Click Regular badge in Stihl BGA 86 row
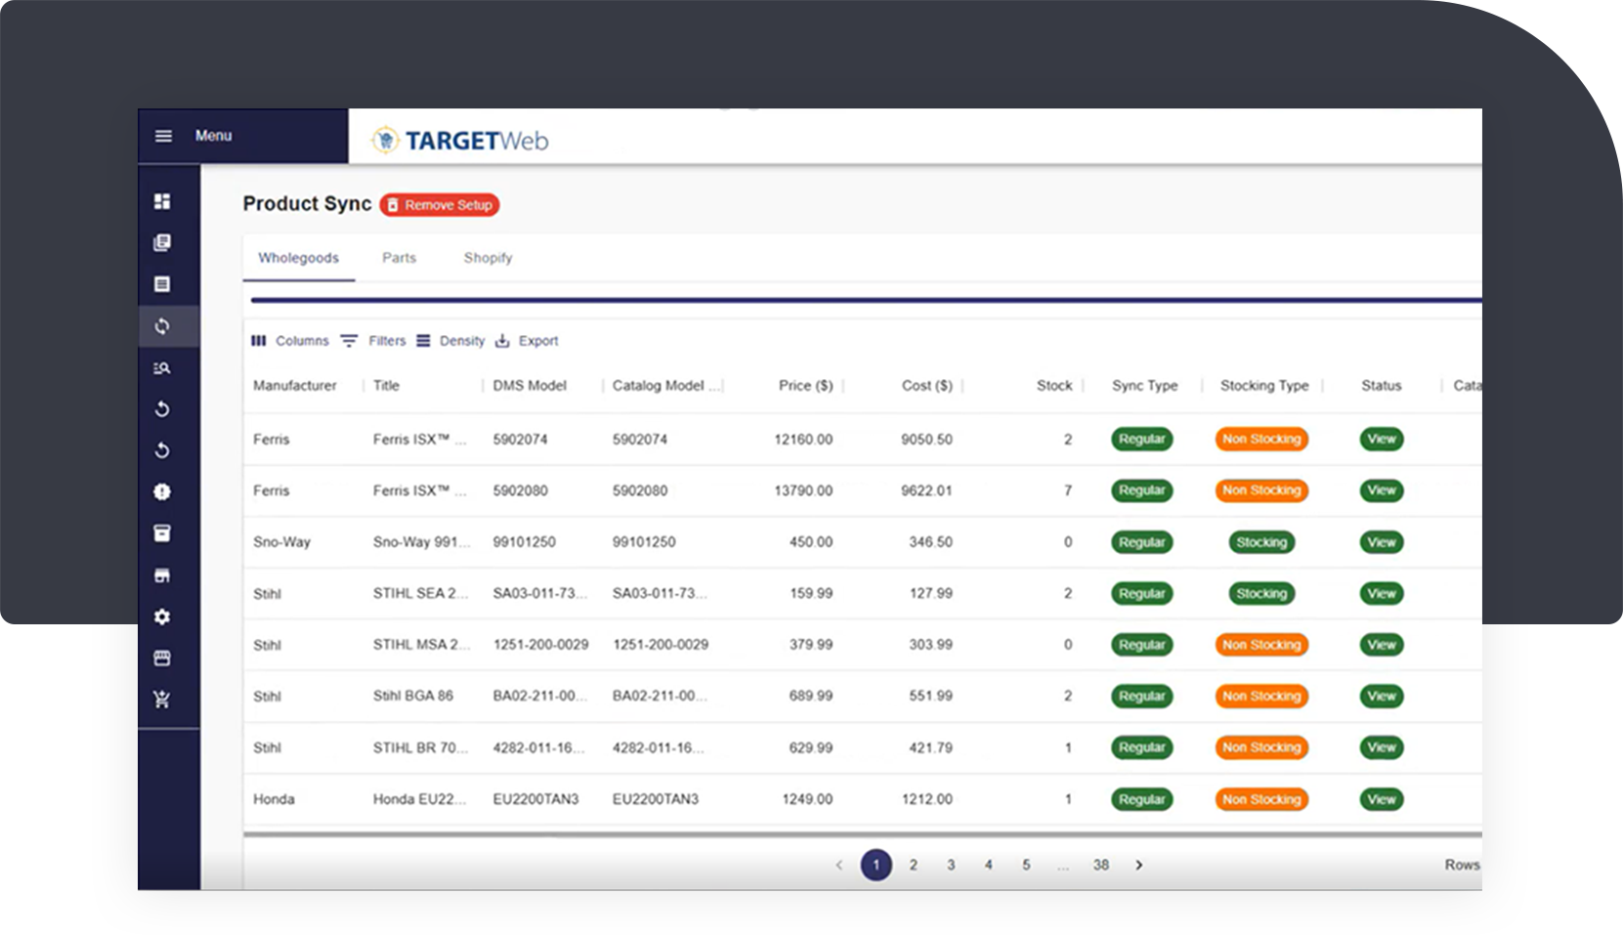 point(1142,697)
